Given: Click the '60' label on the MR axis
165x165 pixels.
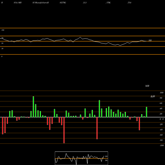Looking at the screenshot, I should pyautogui.click(x=161, y=103).
